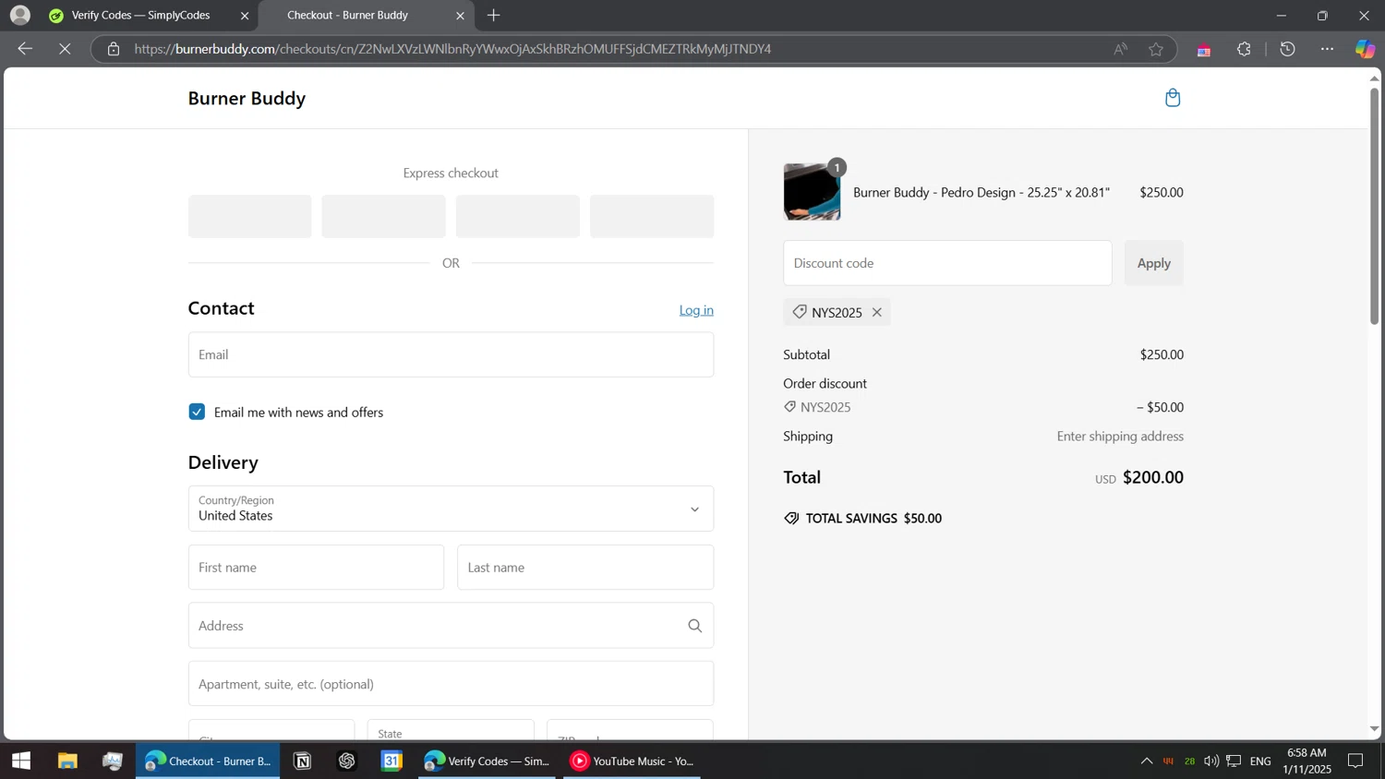
Task: Show hidden system tray icons
Action: click(1147, 761)
